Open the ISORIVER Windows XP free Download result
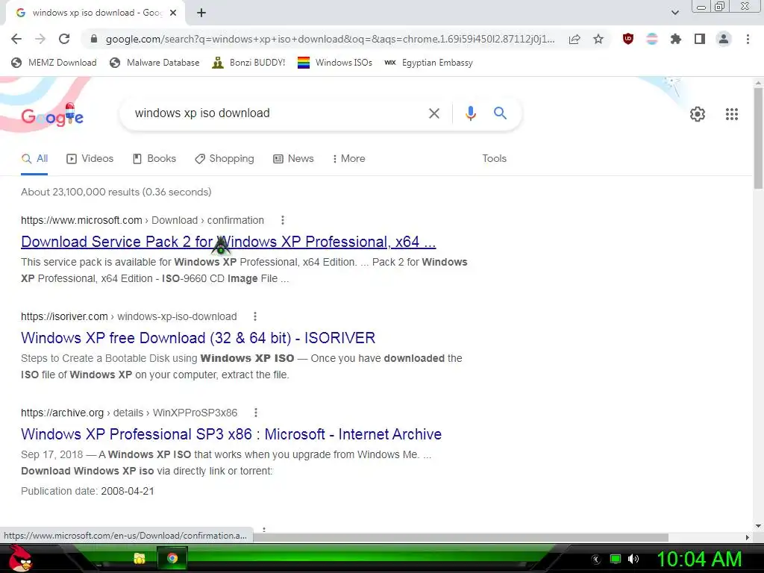The image size is (764, 573). [198, 338]
